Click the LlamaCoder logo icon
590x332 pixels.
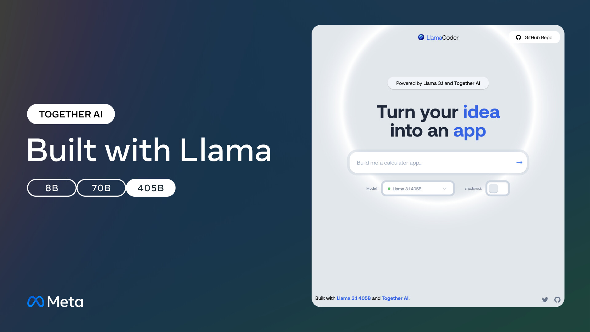[421, 37]
